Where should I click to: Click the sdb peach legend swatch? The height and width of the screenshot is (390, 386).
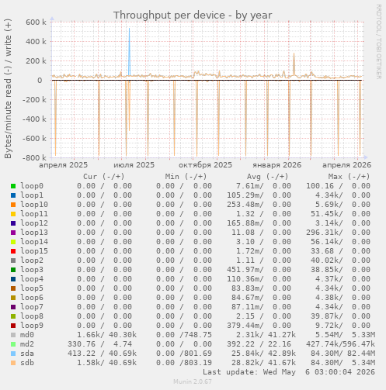13,363
